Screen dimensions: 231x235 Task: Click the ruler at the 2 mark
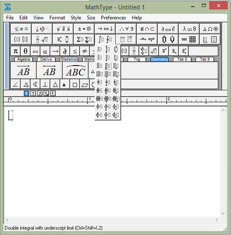click(x=167, y=100)
